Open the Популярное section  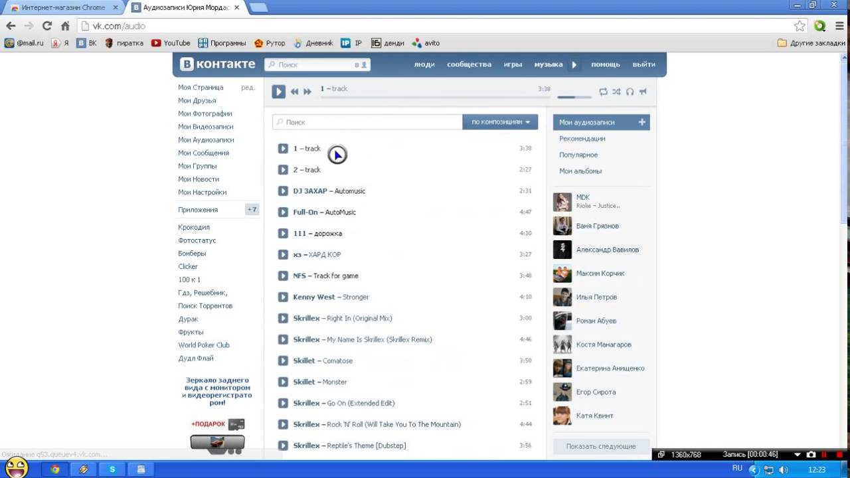(578, 155)
